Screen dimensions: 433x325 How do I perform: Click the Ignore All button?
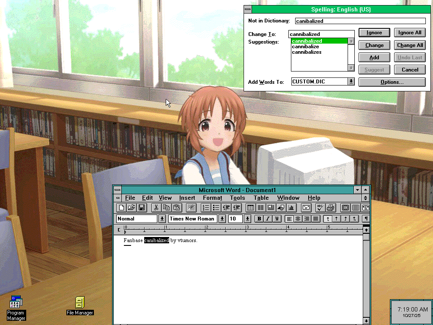coord(410,33)
